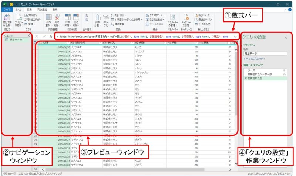
Task: Click the vertical scrollbar of the preview
Action: tap(236, 84)
